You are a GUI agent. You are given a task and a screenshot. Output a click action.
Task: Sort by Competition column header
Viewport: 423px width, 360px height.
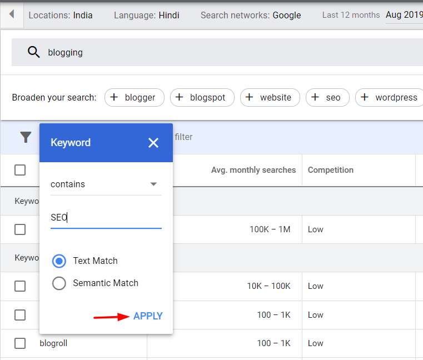coord(331,170)
